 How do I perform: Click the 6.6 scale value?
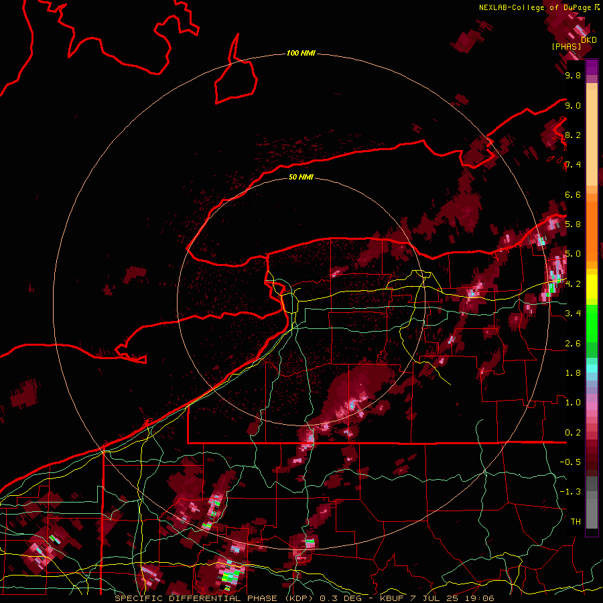pyautogui.click(x=573, y=195)
